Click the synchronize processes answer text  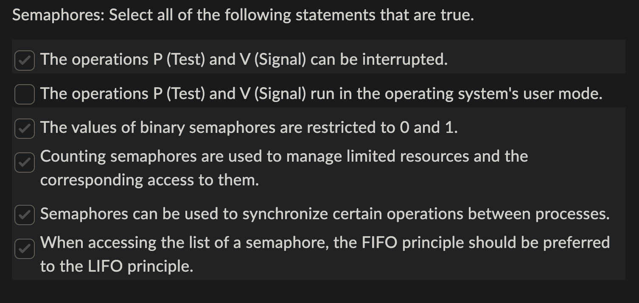(x=325, y=214)
